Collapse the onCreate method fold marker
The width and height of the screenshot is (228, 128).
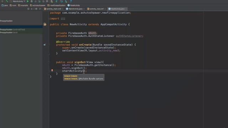(49, 45)
